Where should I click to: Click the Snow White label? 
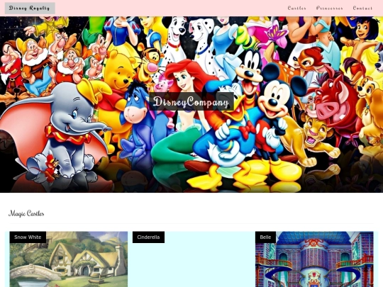pyautogui.click(x=28, y=237)
